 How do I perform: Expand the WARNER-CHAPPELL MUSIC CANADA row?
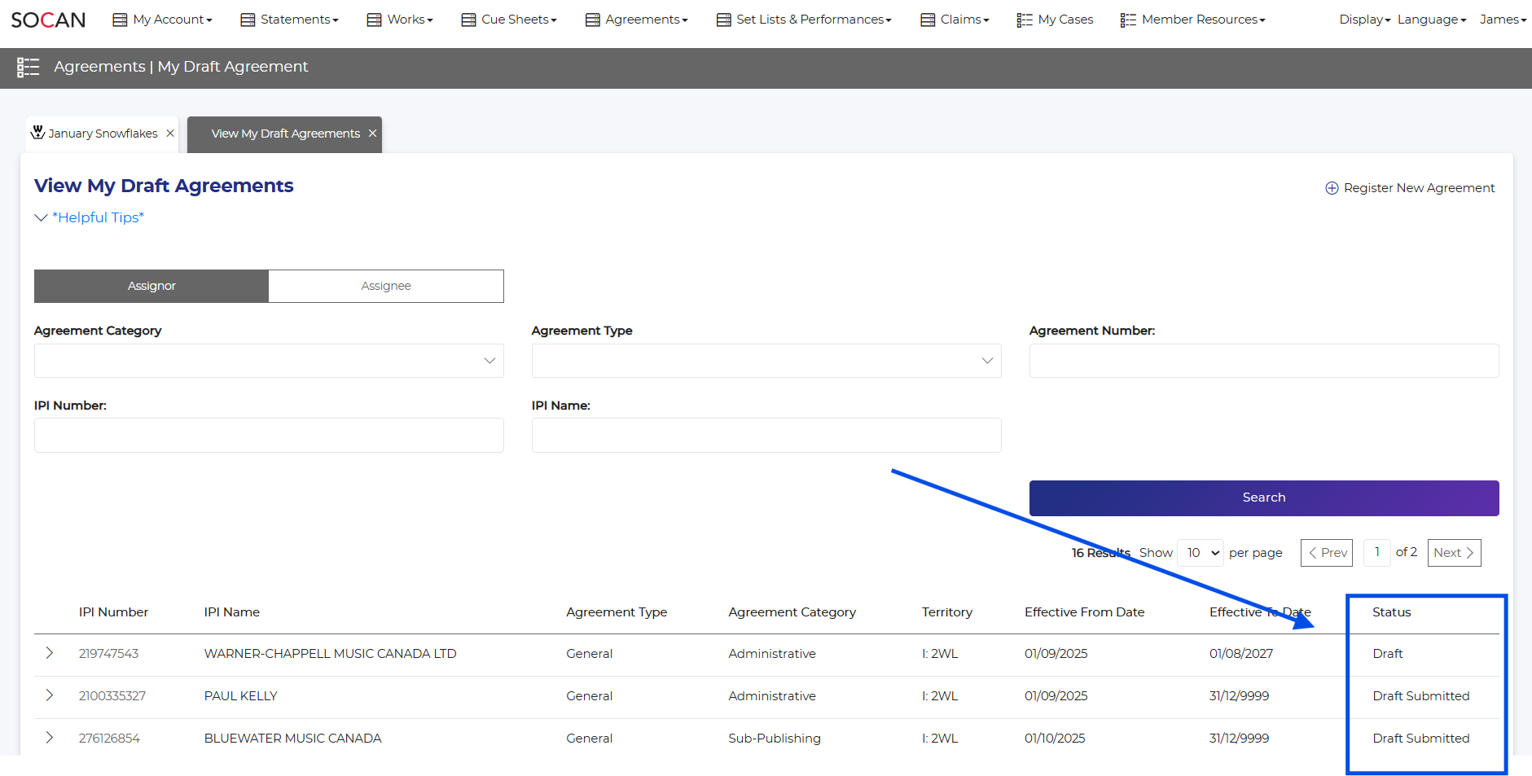pos(50,653)
